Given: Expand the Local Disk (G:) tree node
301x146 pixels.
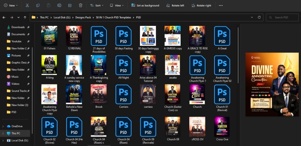Looking at the screenshot, I should click(3, 140).
